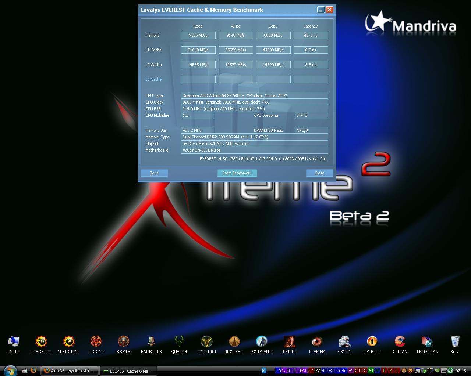Click the Close button at dialog bottom

[319, 173]
